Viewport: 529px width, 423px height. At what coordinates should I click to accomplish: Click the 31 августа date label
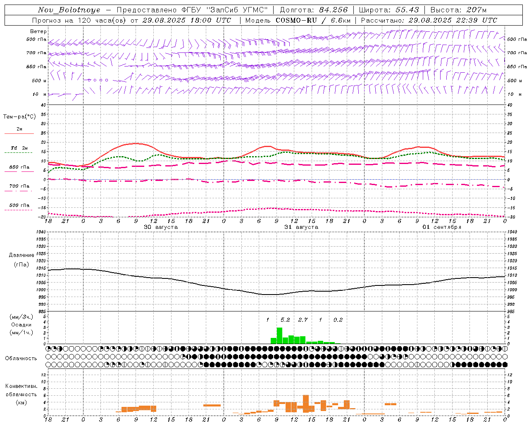click(301, 227)
